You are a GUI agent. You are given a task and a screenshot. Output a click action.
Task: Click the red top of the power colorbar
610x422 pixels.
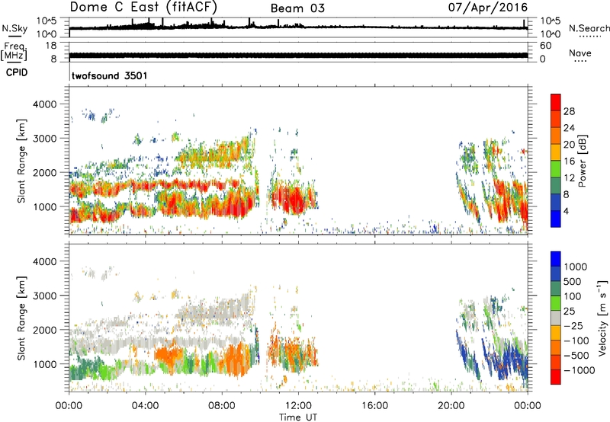(x=556, y=102)
